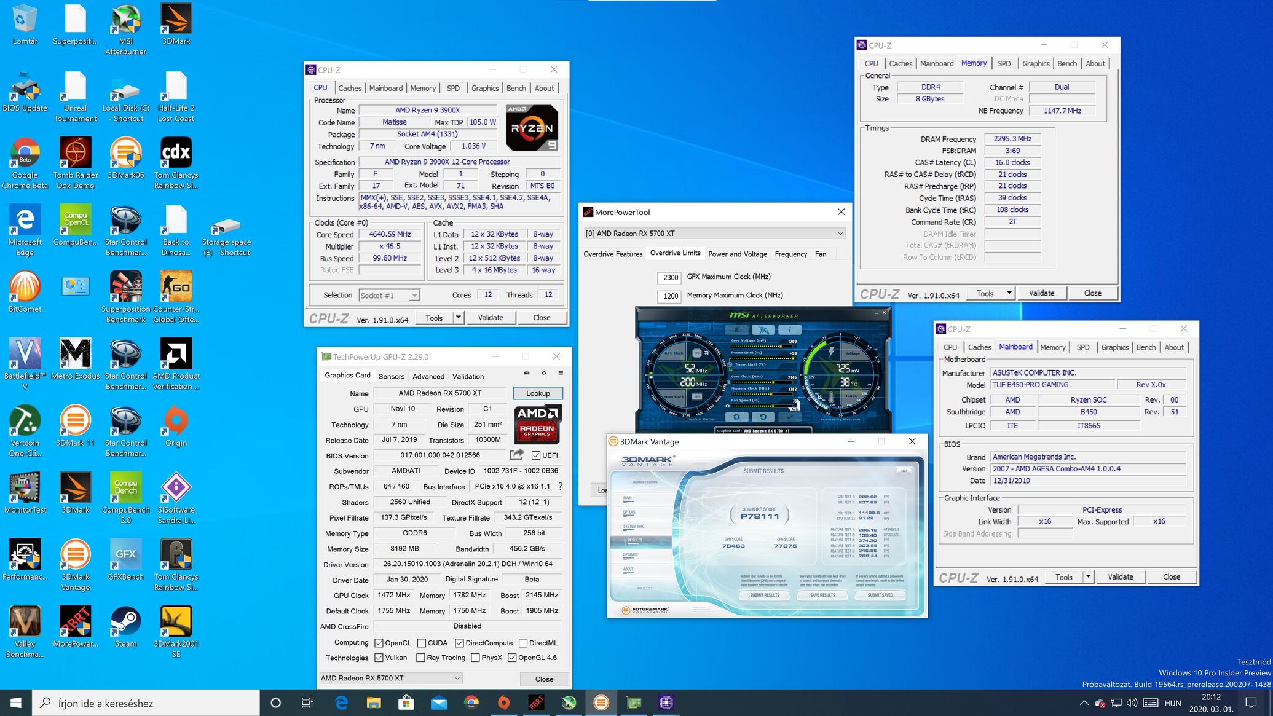The width and height of the screenshot is (1273, 716).
Task: Switch to Caches tab in CPU-Z CPU window
Action: 350,88
